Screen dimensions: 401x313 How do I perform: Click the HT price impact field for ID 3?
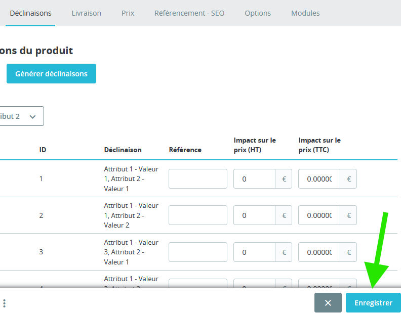coord(254,252)
